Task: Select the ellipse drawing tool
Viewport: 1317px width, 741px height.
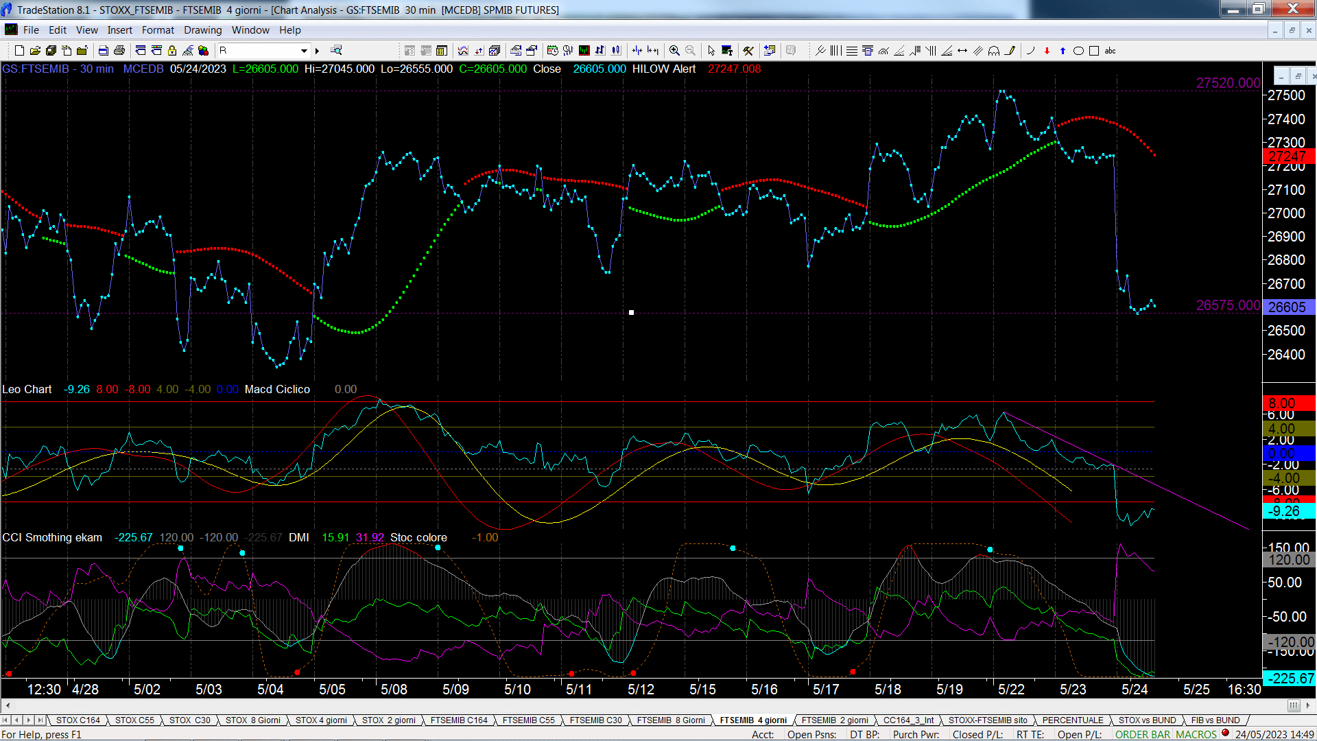Action: coord(1078,51)
